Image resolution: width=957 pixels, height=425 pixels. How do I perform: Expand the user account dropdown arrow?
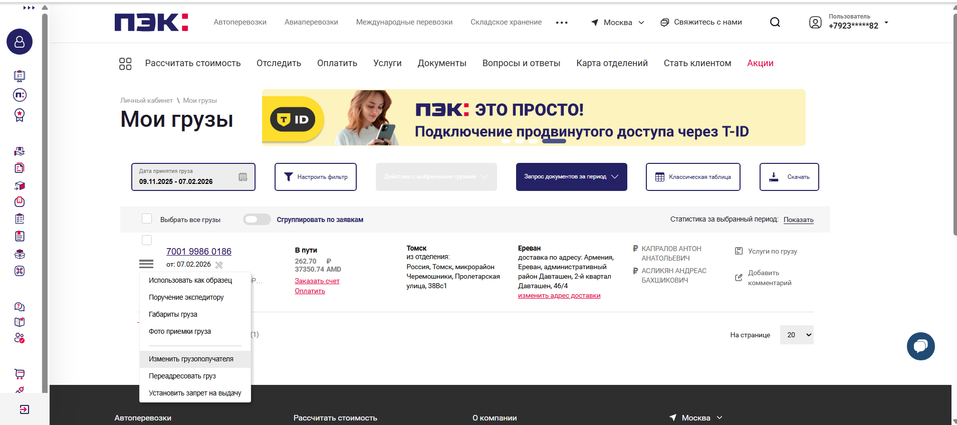[x=886, y=23]
